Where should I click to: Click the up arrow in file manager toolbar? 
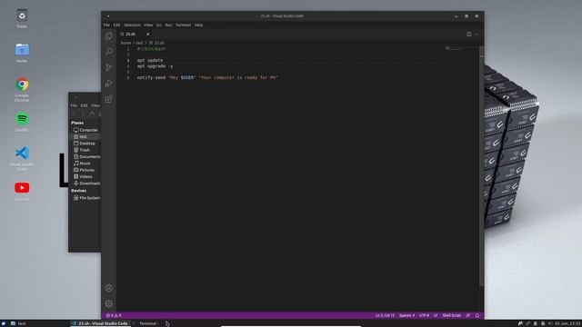point(92,114)
